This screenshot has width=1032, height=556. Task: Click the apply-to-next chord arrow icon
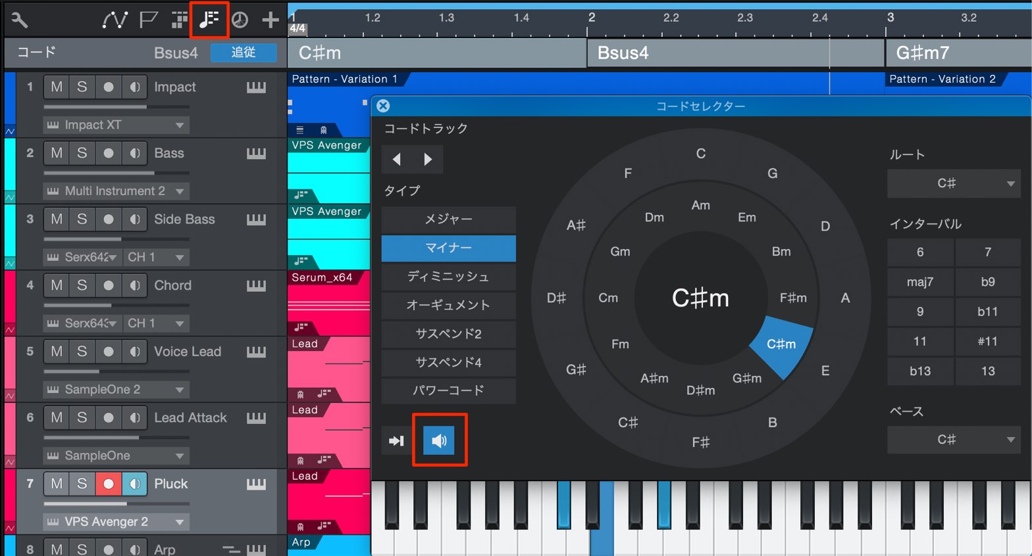point(396,441)
